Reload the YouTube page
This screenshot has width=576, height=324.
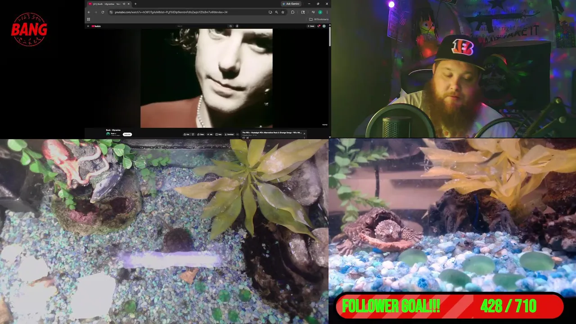pos(103,12)
